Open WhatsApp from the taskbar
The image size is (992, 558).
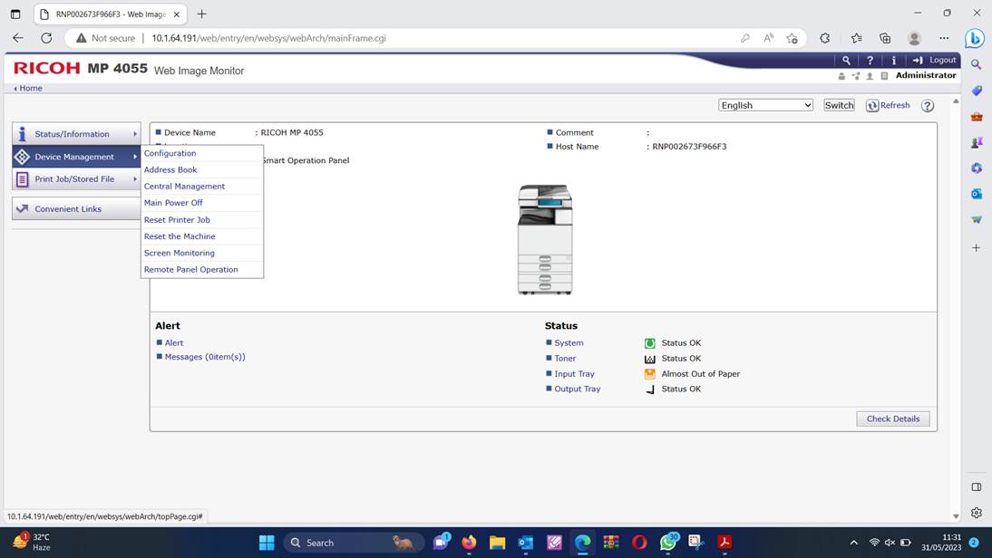tap(668, 542)
